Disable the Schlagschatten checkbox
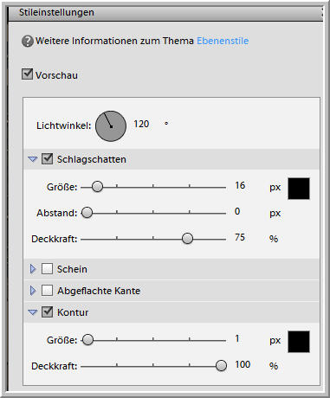Viewport: 330px width, 398px height. click(47, 159)
